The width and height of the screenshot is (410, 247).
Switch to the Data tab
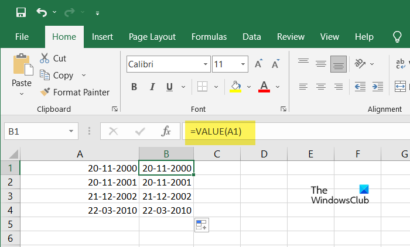point(251,37)
